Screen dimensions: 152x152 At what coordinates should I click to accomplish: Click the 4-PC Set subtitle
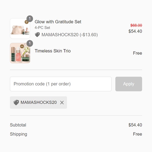(x=42, y=28)
